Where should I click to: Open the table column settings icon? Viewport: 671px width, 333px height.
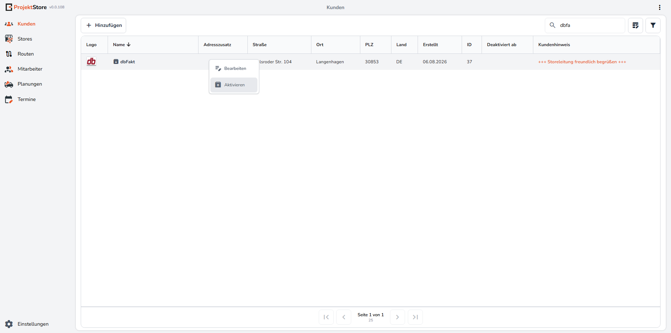635,26
